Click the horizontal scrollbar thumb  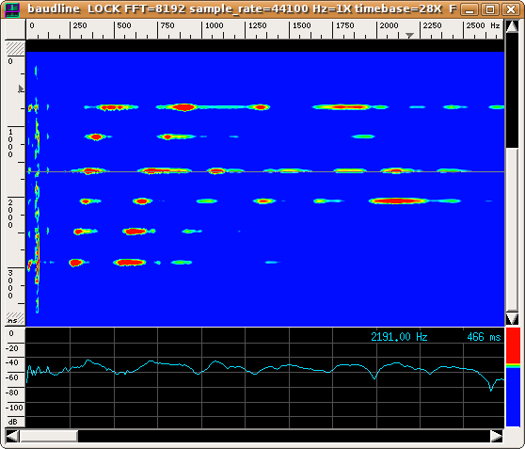[49, 436]
